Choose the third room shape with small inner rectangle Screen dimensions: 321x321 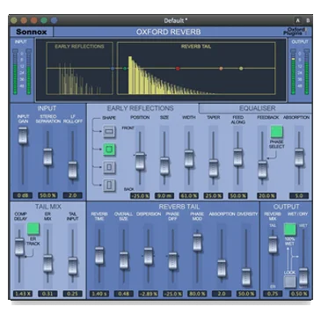109,167
